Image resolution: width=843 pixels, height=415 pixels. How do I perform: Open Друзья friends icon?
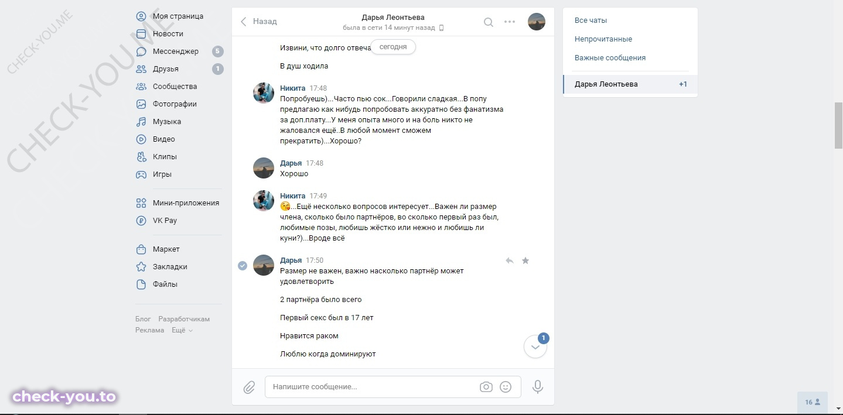point(141,69)
